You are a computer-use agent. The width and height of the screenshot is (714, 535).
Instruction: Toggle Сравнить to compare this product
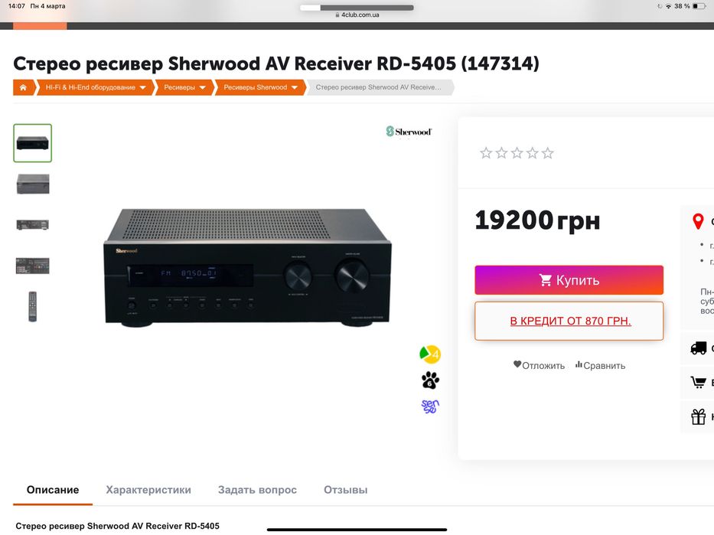click(600, 365)
